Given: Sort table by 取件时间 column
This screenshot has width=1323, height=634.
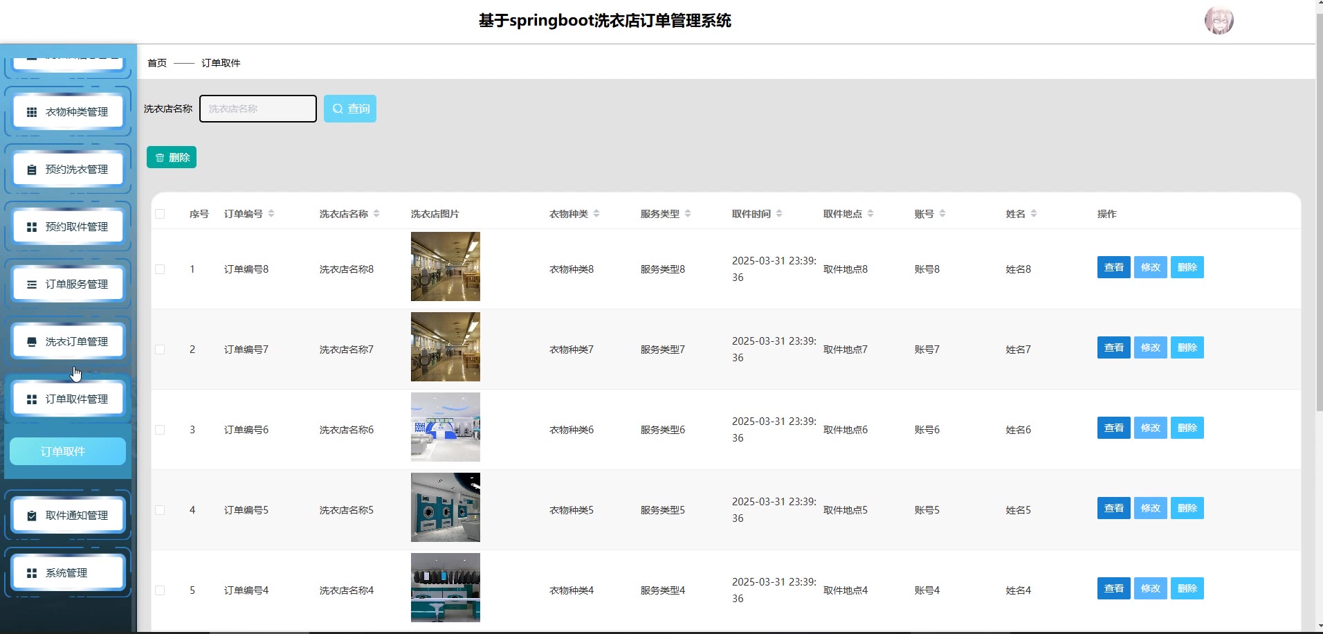Looking at the screenshot, I should (x=779, y=214).
